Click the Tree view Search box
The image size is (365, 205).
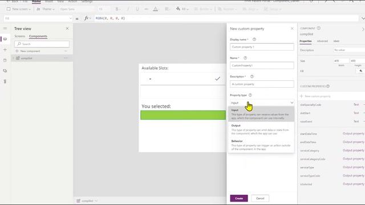click(42, 44)
